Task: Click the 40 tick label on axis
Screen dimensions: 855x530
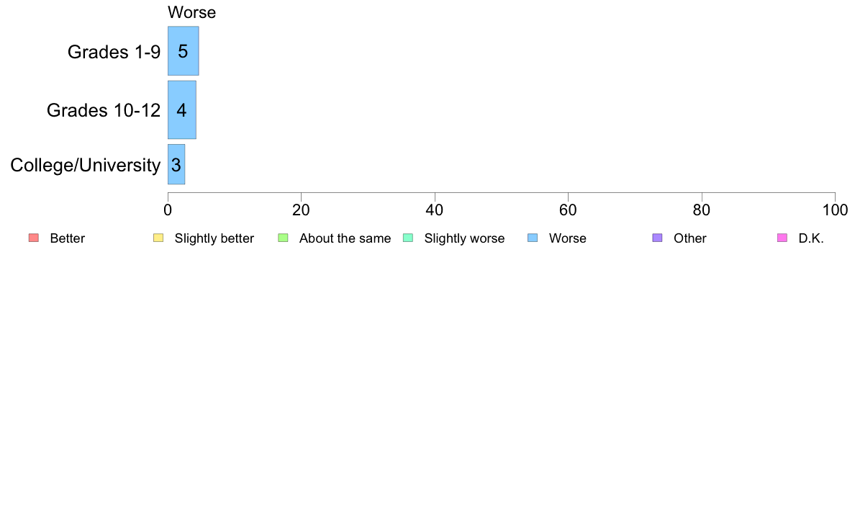Action: click(435, 210)
